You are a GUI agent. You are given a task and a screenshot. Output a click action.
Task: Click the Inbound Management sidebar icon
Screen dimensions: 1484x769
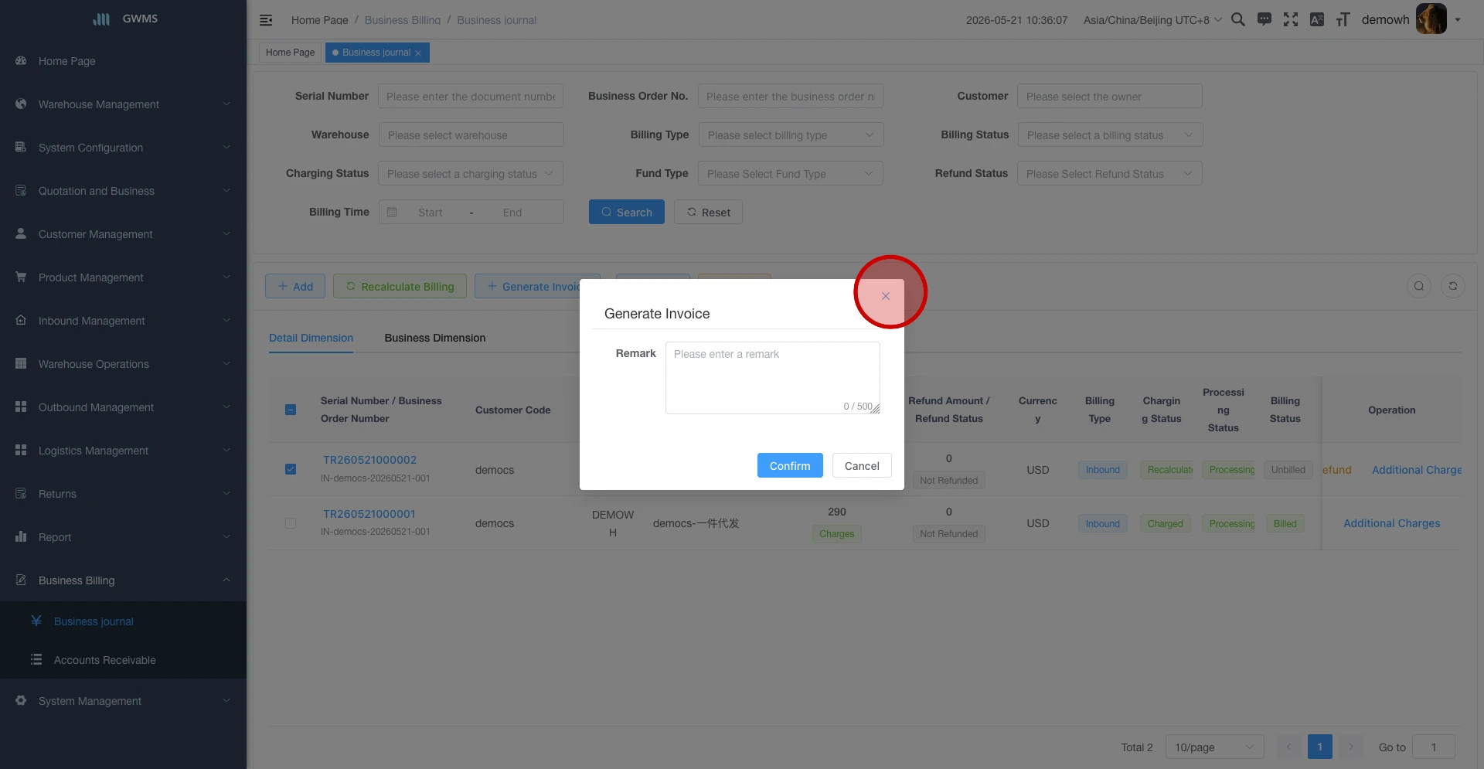point(21,320)
